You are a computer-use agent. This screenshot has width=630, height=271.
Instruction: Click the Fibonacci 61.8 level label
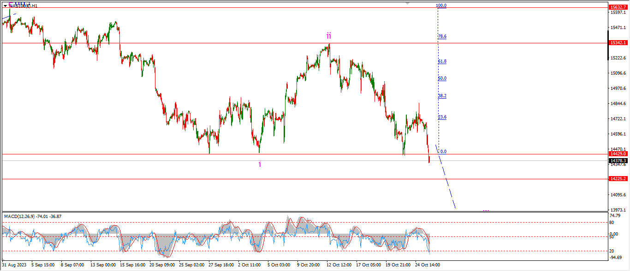[442, 61]
